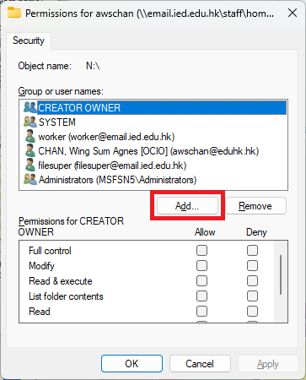The height and width of the screenshot is (380, 306).
Task: Tick Allow checkbox for List folder contents
Action: (201, 296)
